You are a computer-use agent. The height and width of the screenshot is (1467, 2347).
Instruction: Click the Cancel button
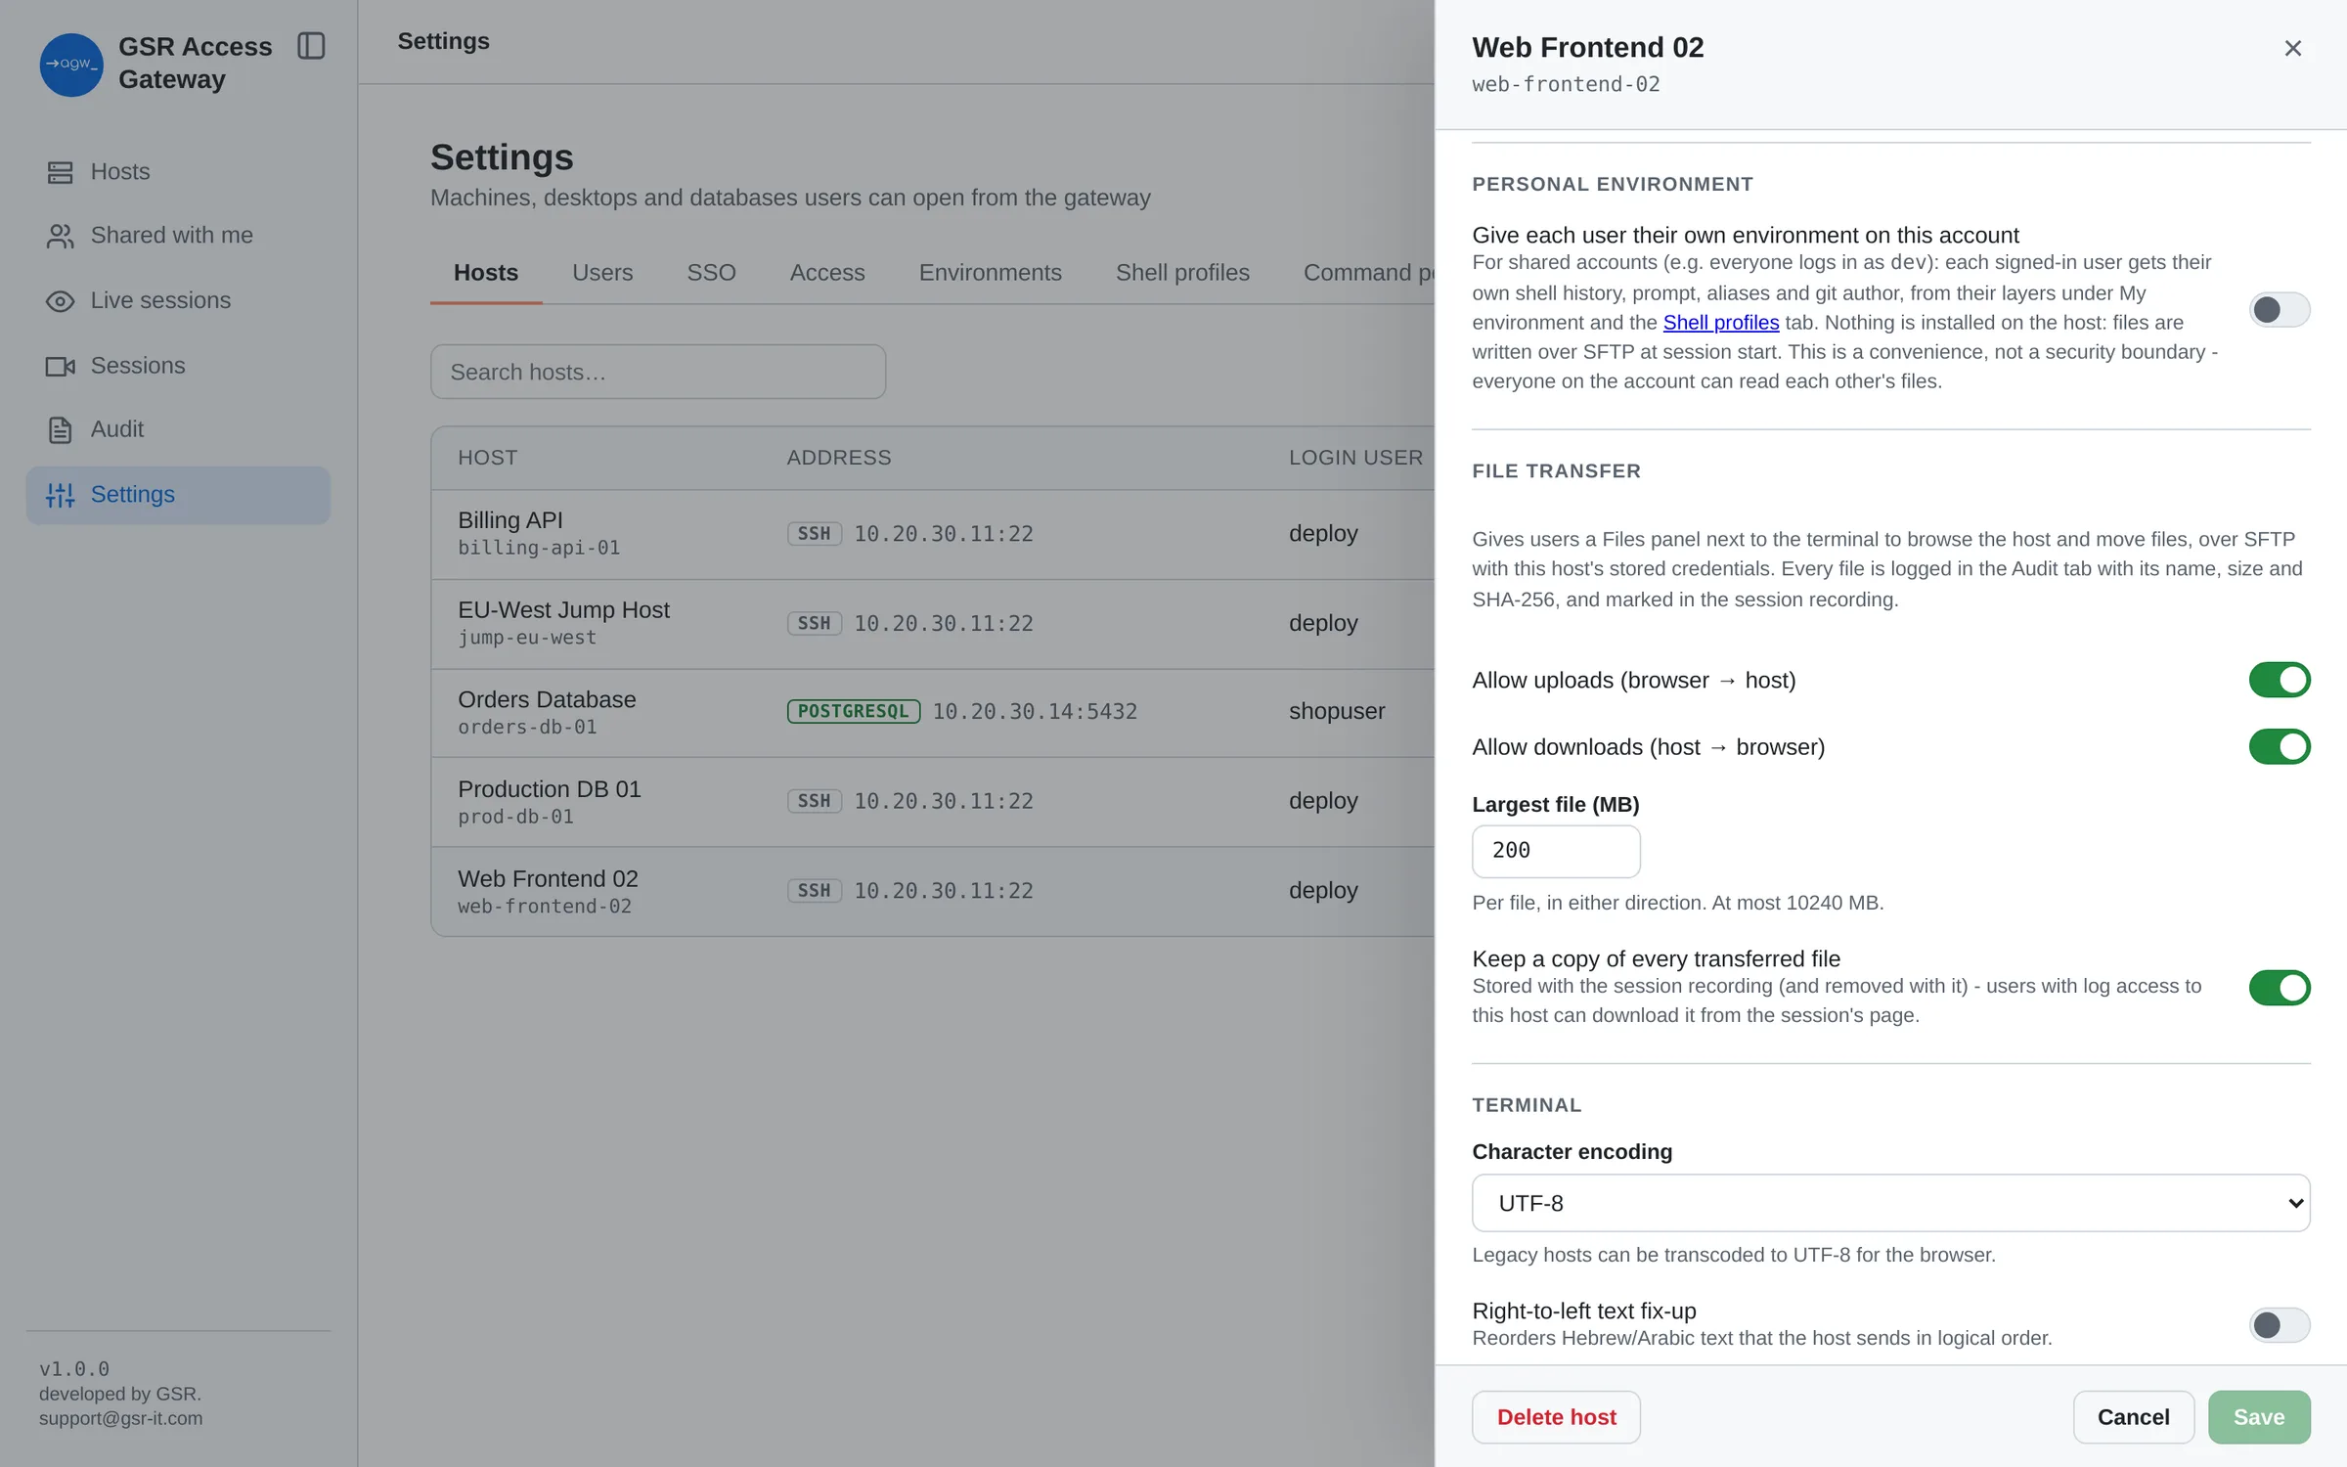click(2133, 1417)
